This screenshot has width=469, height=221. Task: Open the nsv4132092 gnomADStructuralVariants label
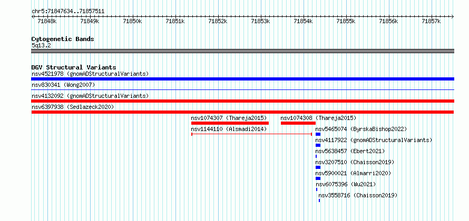point(90,96)
